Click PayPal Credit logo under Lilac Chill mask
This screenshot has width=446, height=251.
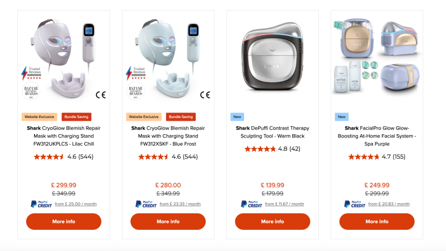(41, 204)
